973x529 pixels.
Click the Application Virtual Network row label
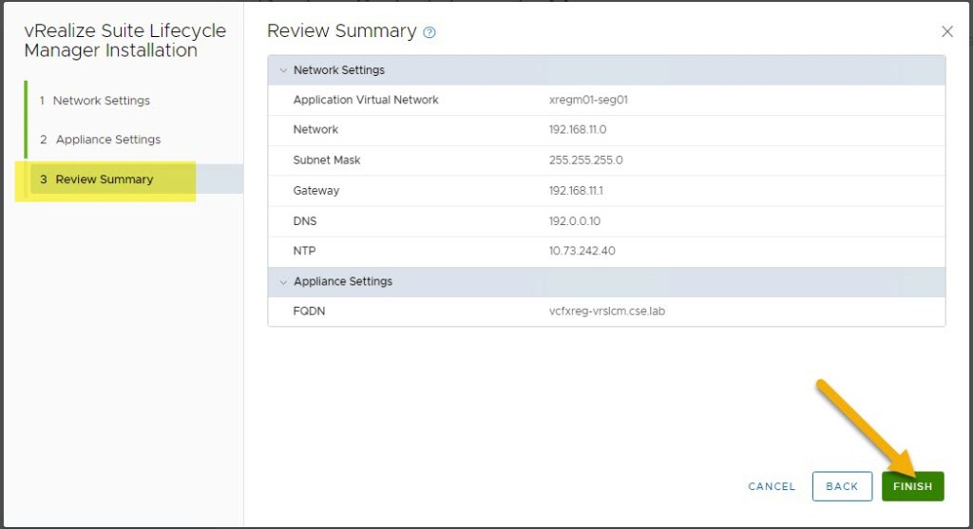366,100
